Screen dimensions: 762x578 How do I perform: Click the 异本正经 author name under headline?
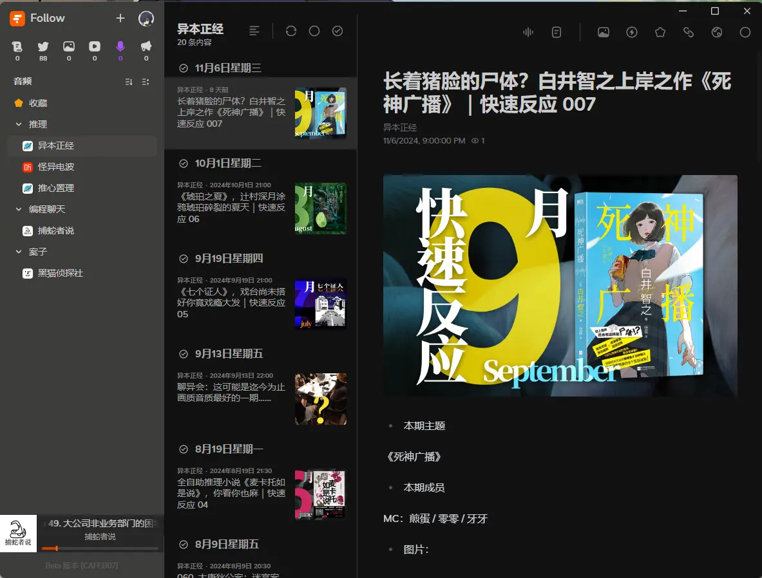(x=400, y=127)
